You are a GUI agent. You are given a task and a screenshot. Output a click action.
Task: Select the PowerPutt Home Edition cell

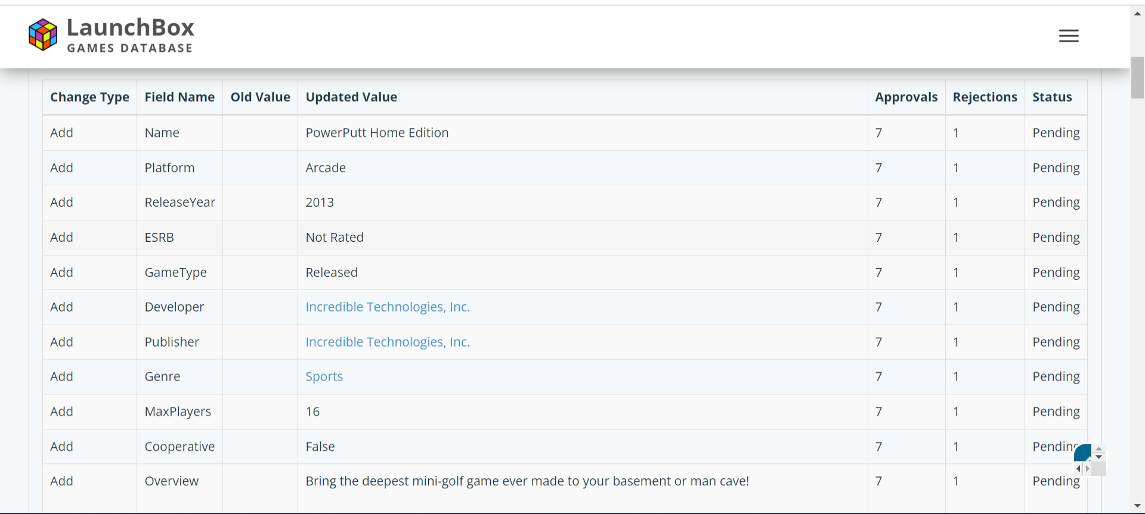click(x=583, y=133)
